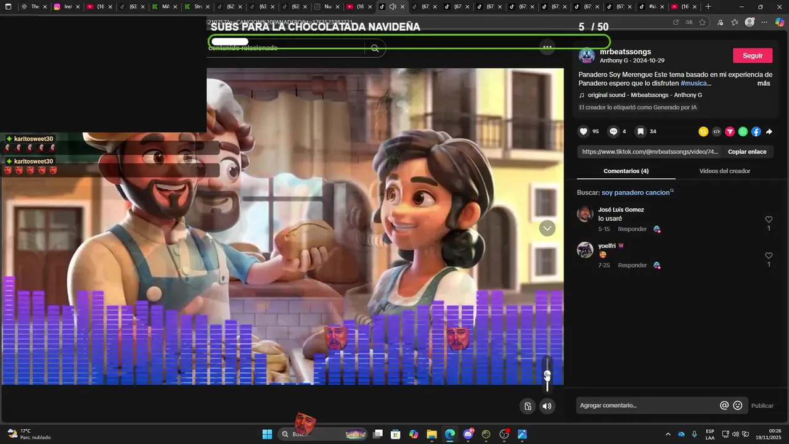Viewport: 789px width, 444px height.
Task: Switch to the Instagram browser tab
Action: [x=67, y=7]
